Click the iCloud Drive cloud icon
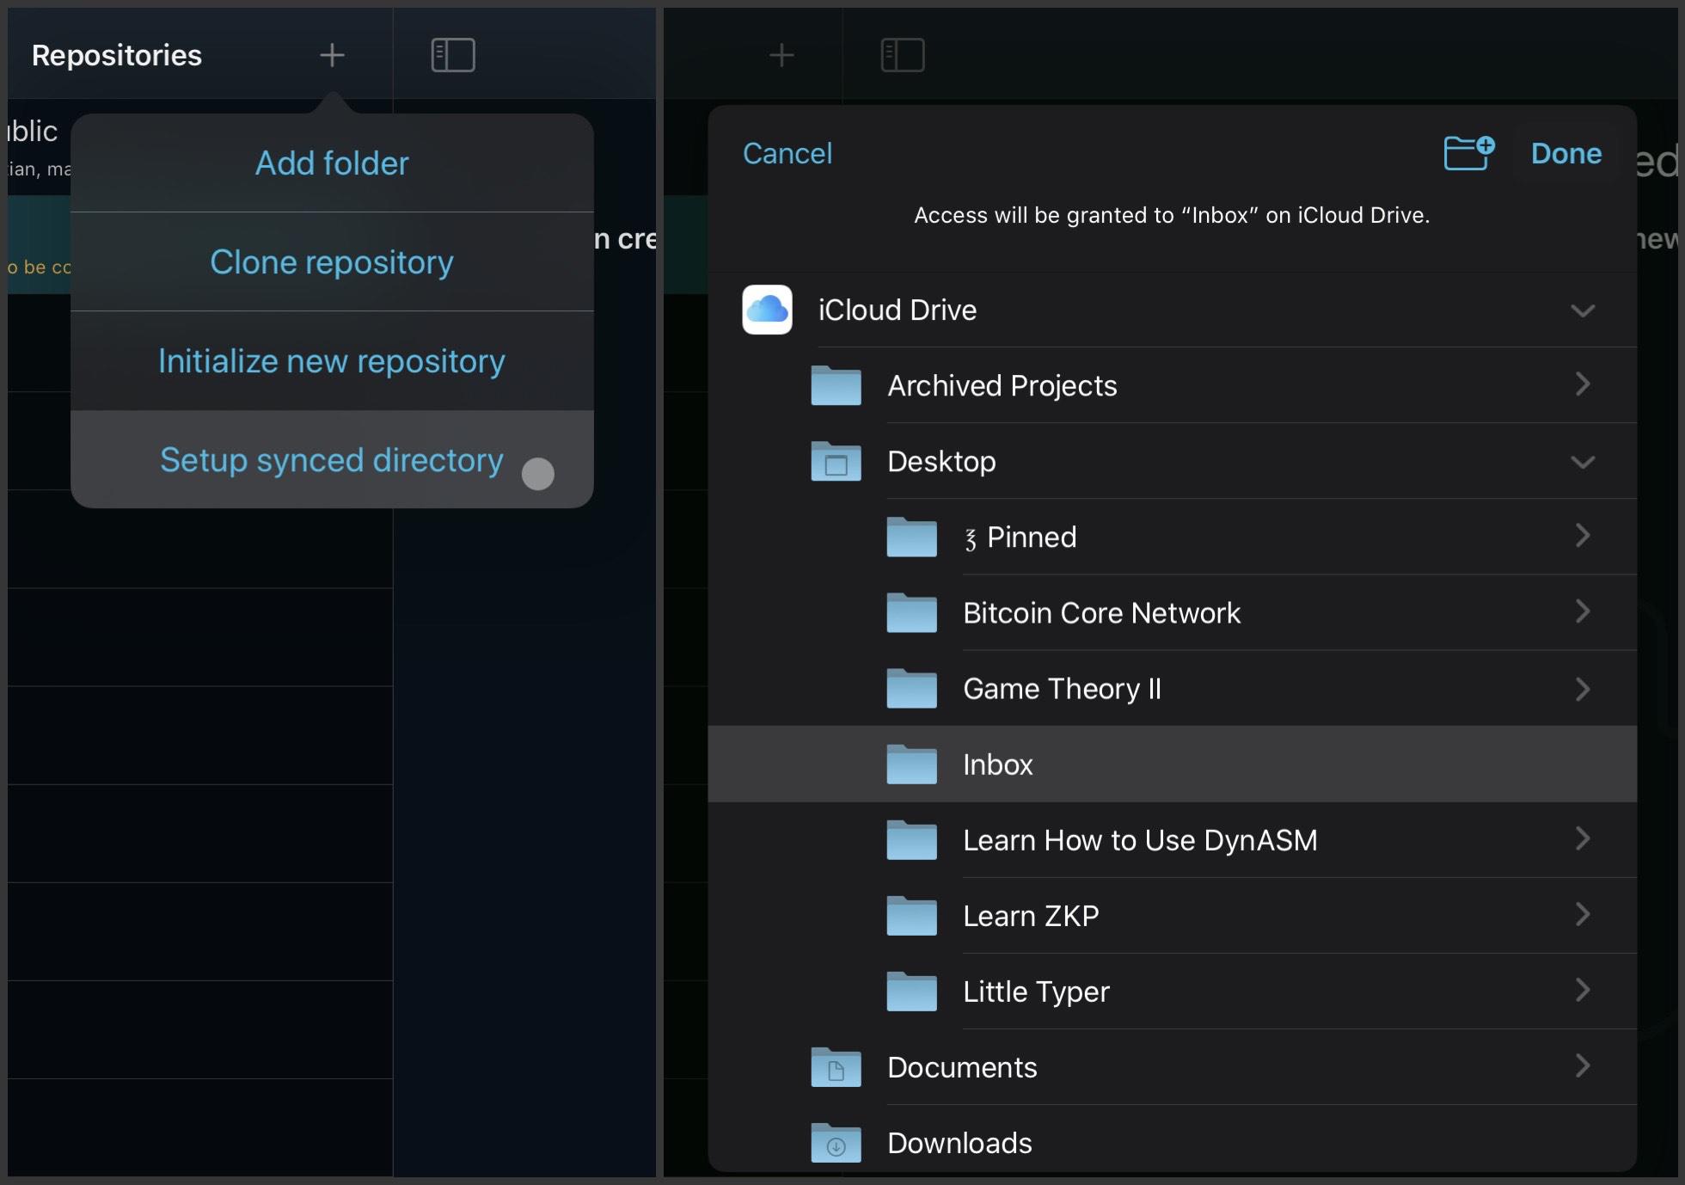The image size is (1685, 1185). [767, 310]
